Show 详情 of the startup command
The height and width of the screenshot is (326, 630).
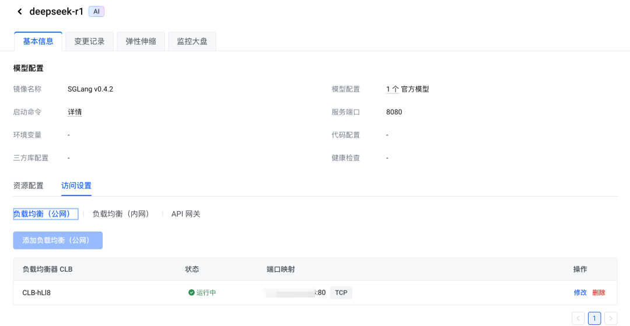75,112
